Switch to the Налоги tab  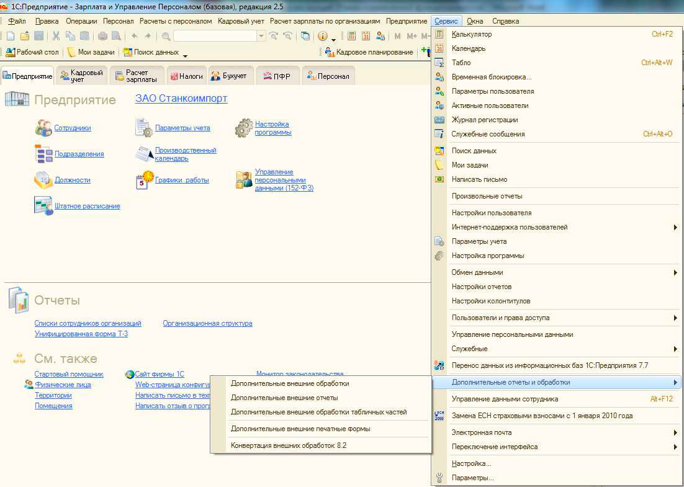187,76
